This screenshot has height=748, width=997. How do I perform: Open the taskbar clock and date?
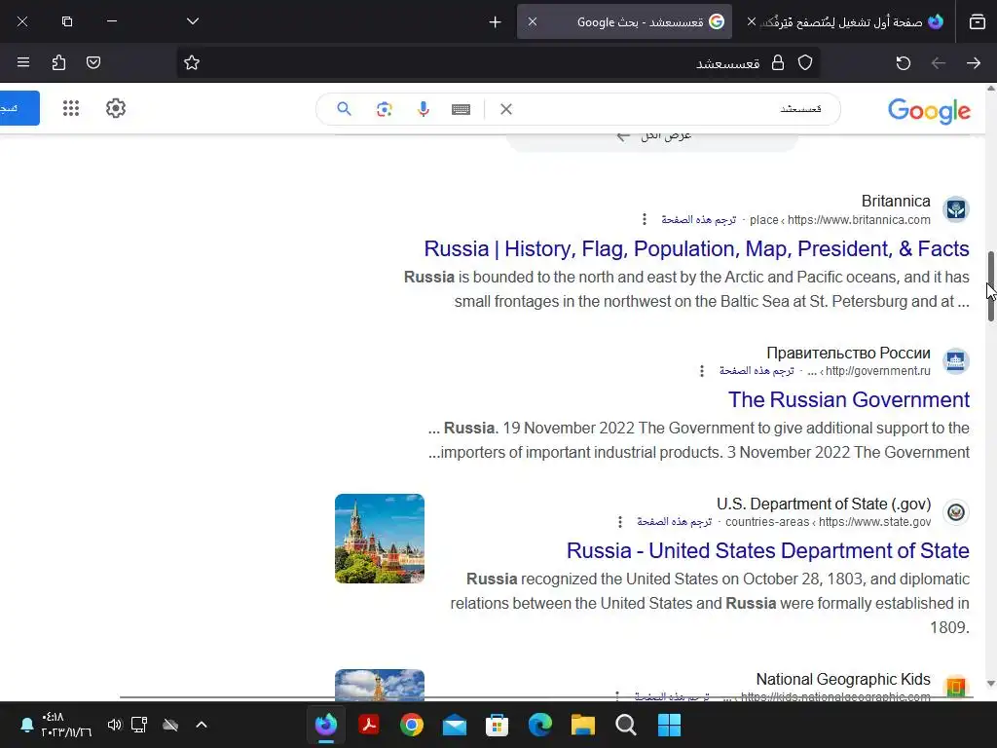coord(66,725)
